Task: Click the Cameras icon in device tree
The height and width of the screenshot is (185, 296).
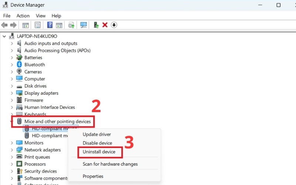Action: point(20,72)
